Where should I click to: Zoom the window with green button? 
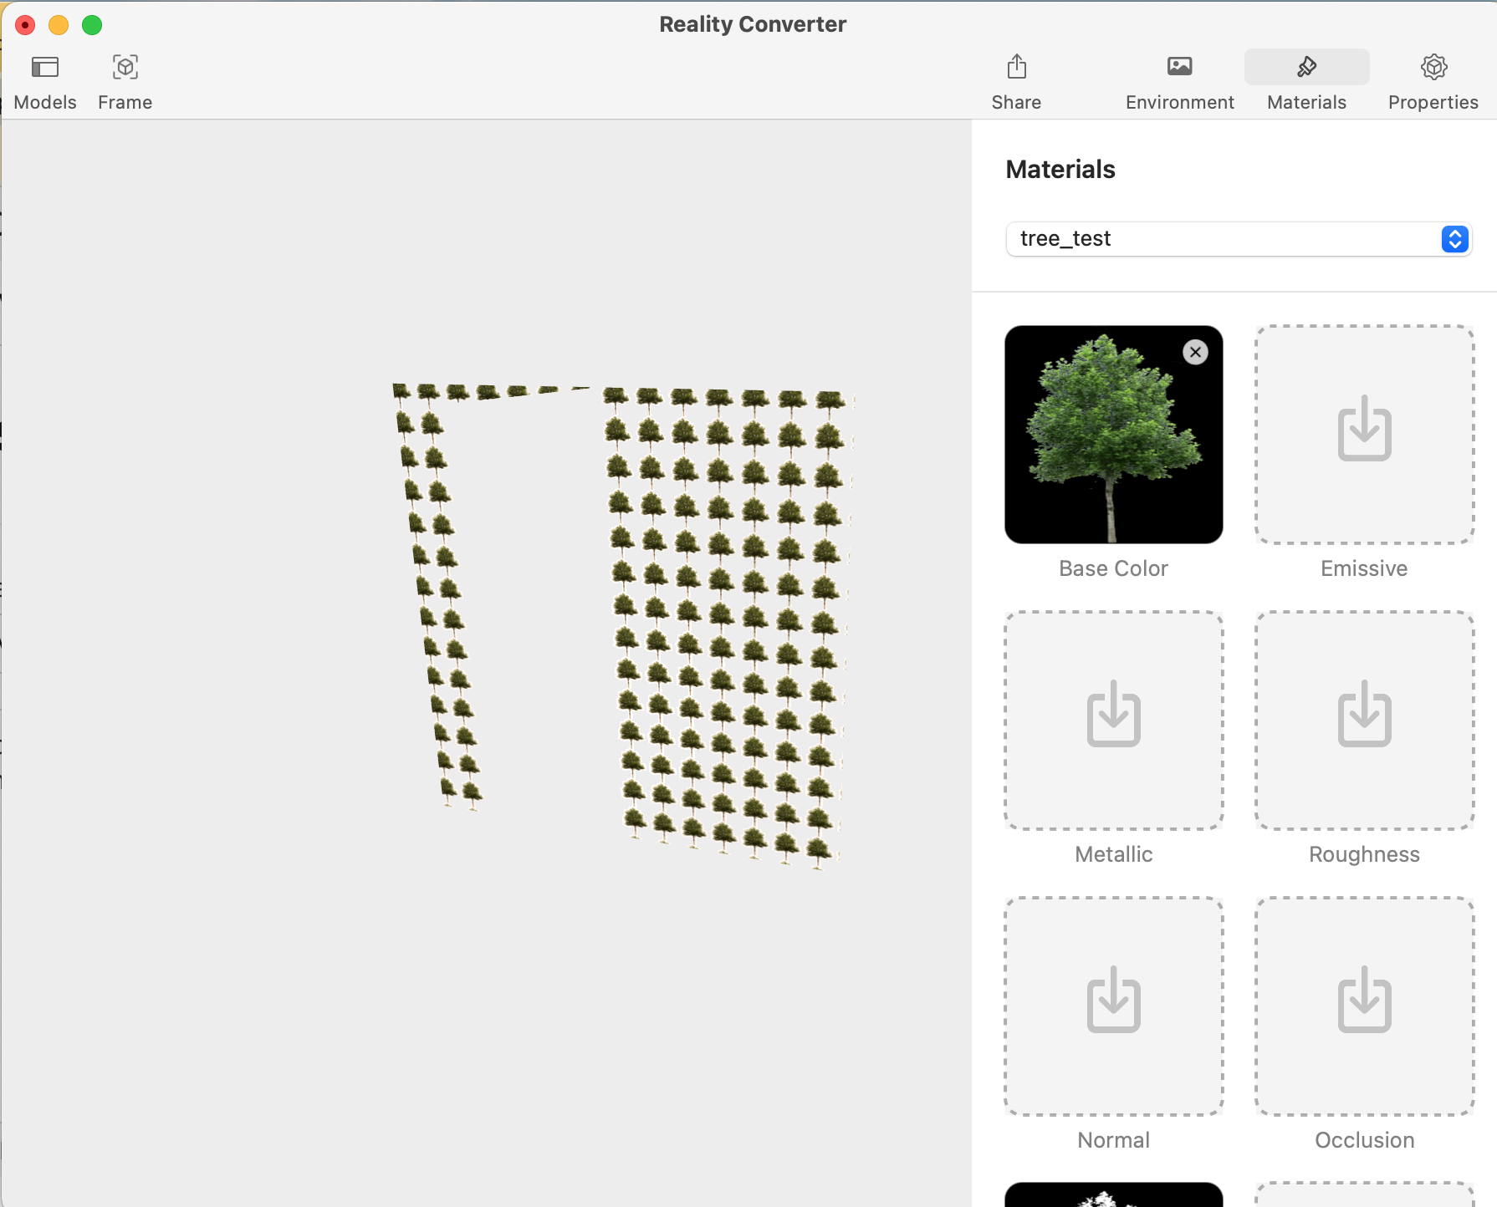pyautogui.click(x=92, y=25)
